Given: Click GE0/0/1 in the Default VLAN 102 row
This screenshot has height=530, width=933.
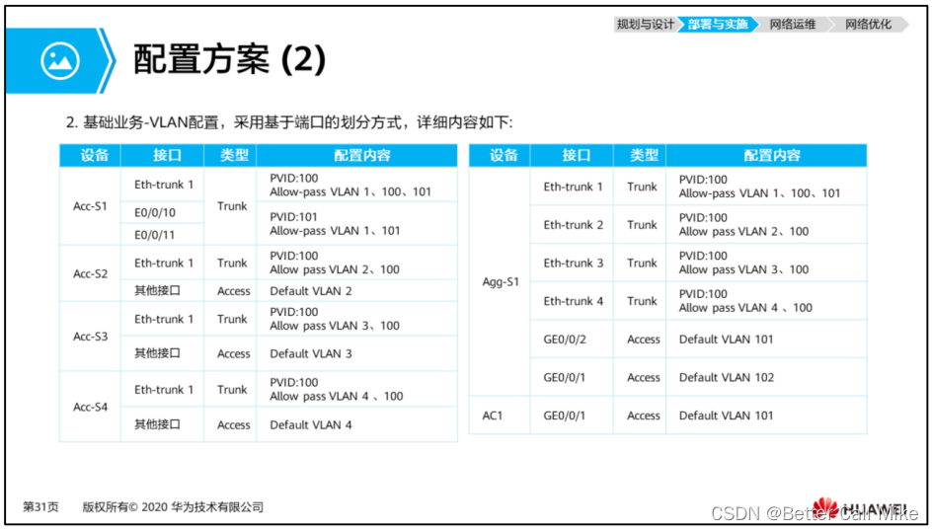Looking at the screenshot, I should (572, 377).
